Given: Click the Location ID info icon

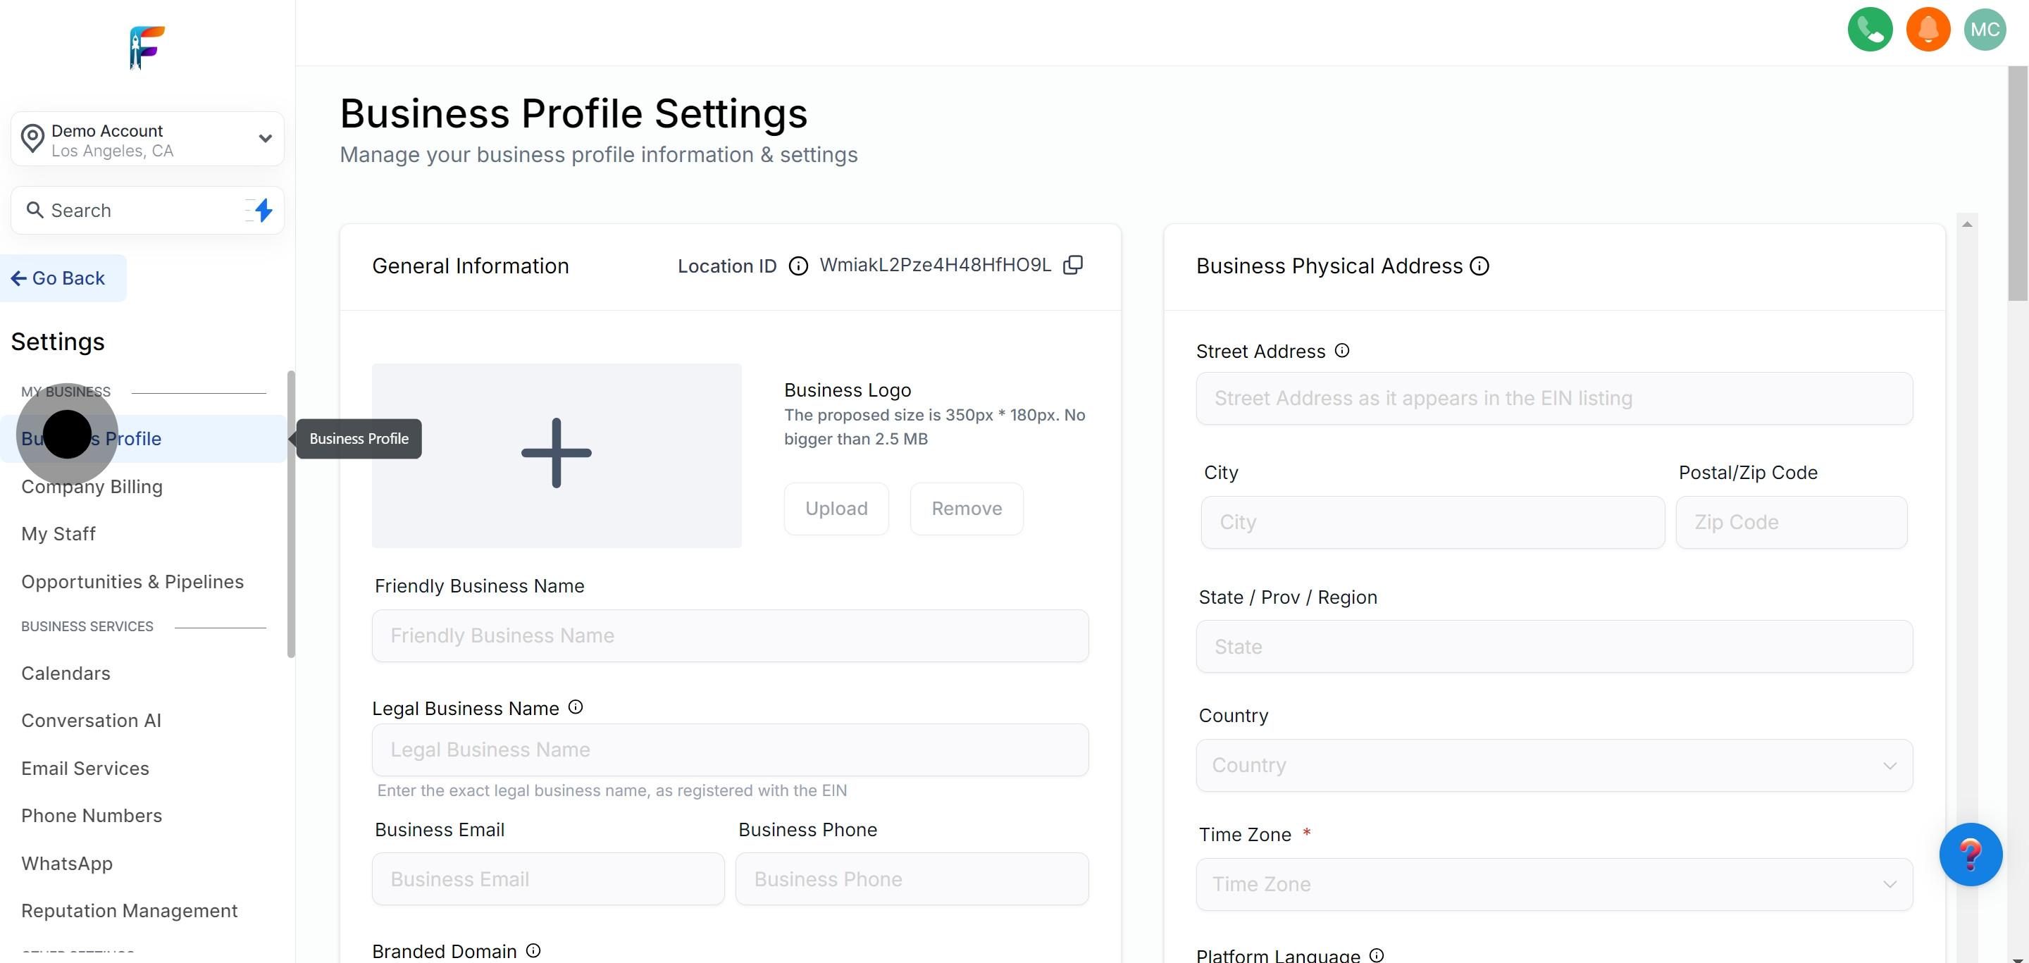Looking at the screenshot, I should pyautogui.click(x=799, y=266).
